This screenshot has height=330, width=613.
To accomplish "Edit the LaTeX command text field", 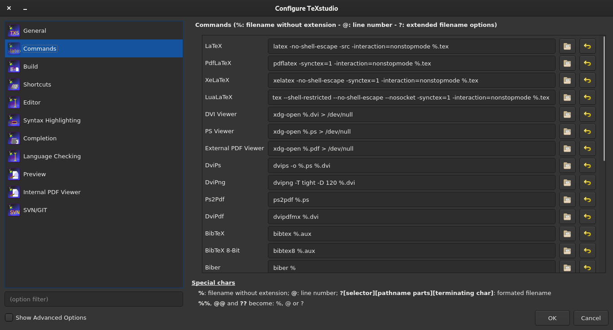I will [x=412, y=46].
